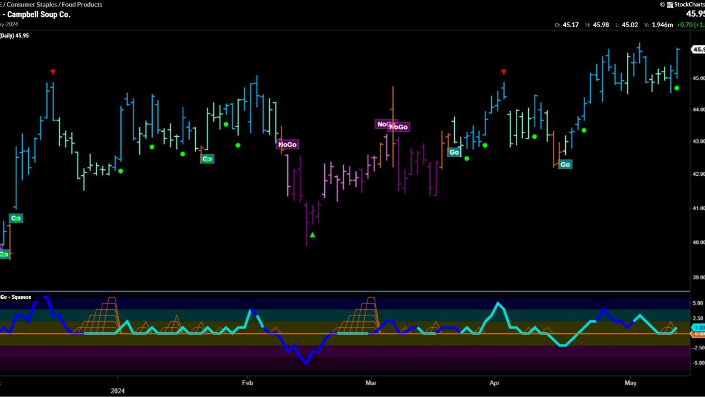Click the white 45.9 price tag on axis
The image size is (705, 397).
(x=697, y=50)
